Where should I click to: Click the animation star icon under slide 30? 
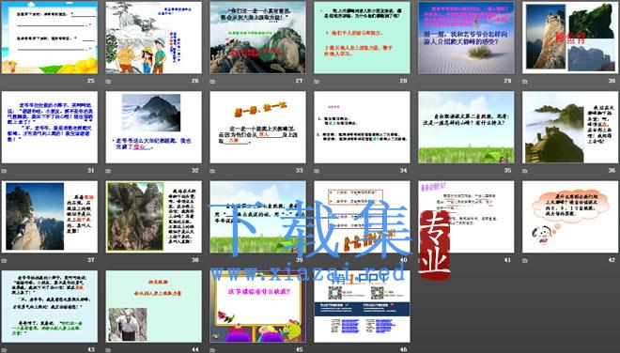point(525,82)
